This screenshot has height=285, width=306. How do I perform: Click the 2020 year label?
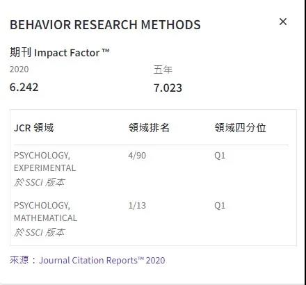coord(19,70)
